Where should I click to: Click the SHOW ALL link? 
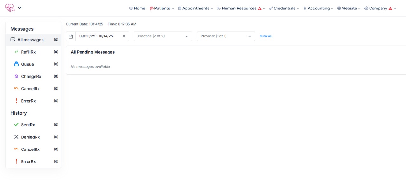(x=266, y=36)
